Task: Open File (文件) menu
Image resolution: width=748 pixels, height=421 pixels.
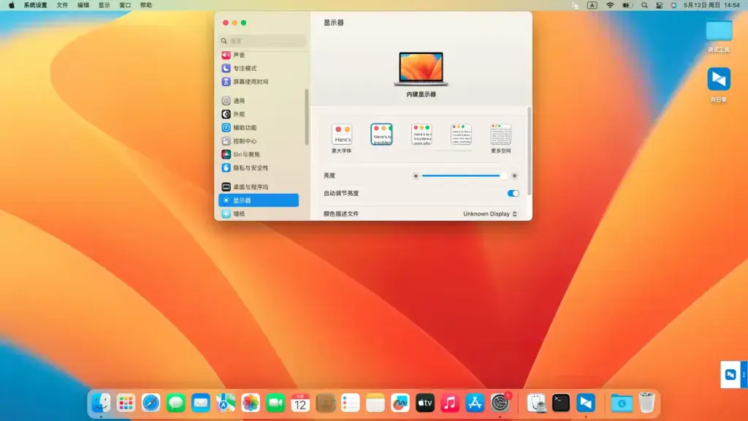Action: coord(62,5)
